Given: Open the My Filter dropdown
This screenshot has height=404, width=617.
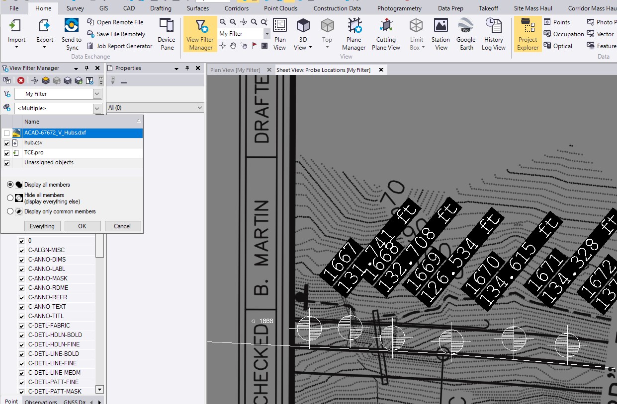Looking at the screenshot, I should coord(96,93).
